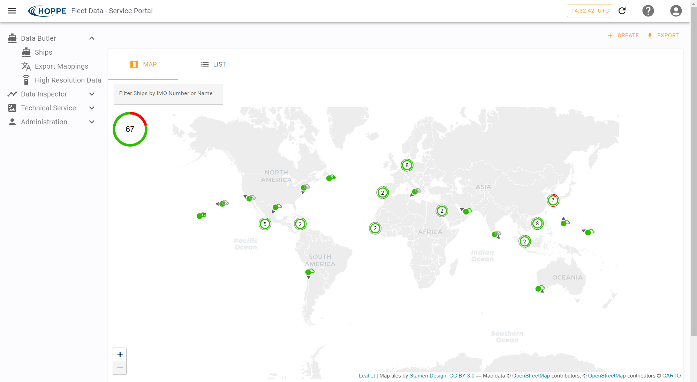Expand the Administration section
This screenshot has height=382, width=697.
[x=92, y=122]
